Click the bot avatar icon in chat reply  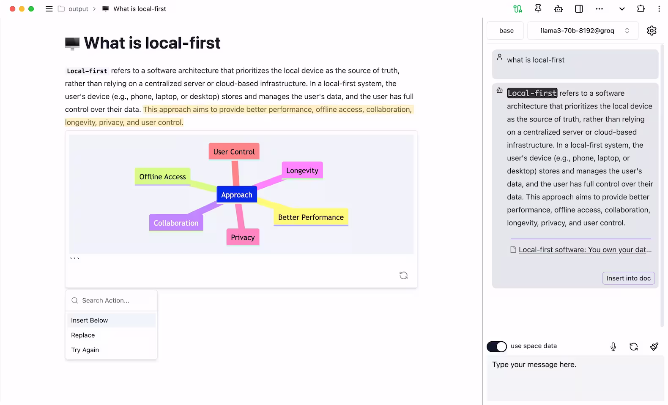(x=500, y=90)
